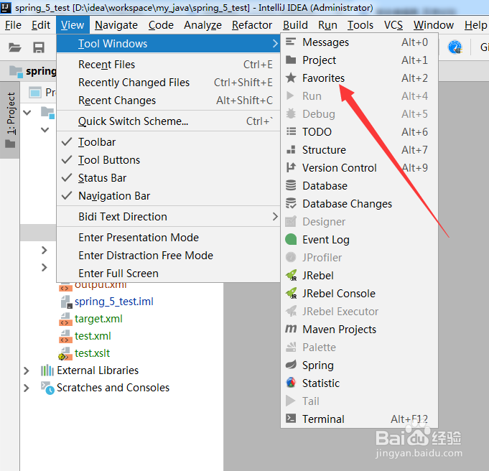Open the File menu
489x471 pixels.
[x=13, y=25]
